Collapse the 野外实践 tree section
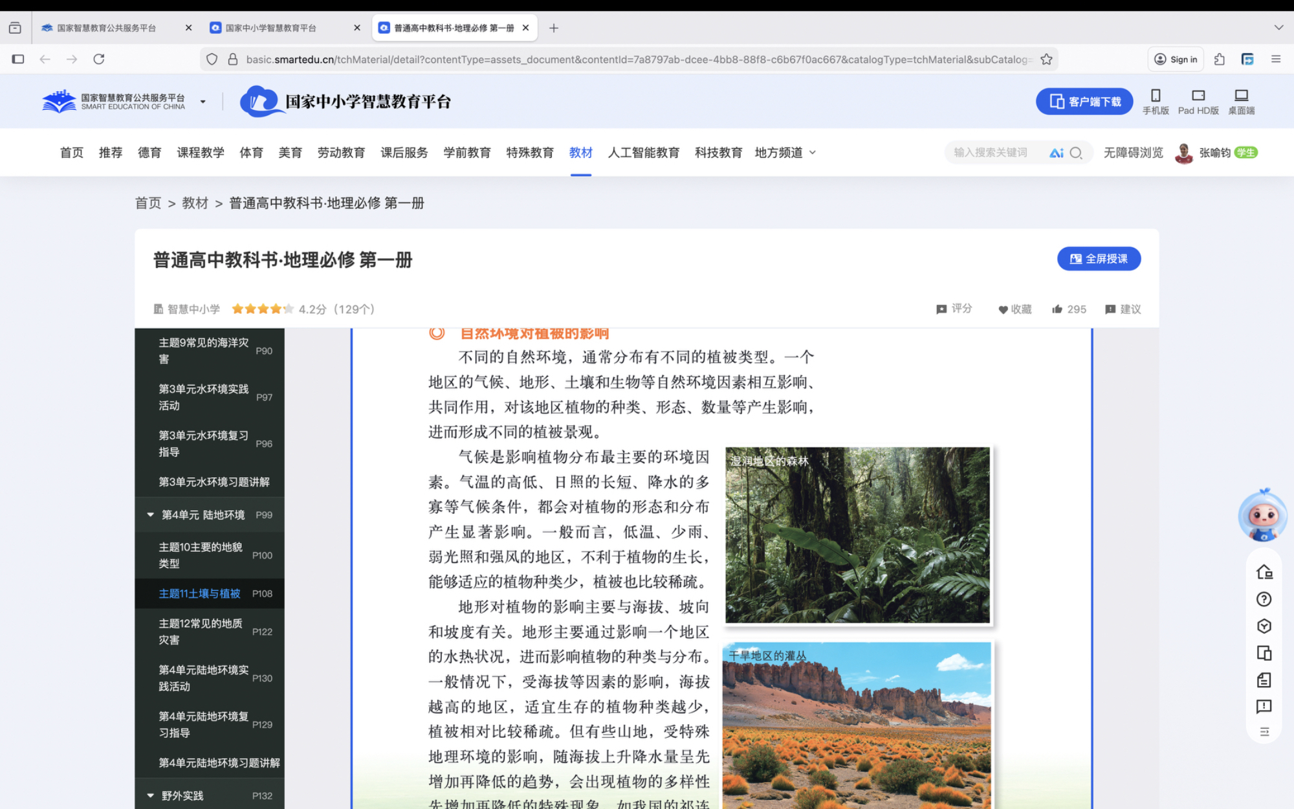This screenshot has width=1294, height=809. tap(150, 795)
